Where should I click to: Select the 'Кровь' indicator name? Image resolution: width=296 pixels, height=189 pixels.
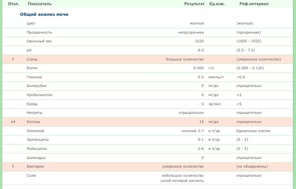tap(32, 104)
